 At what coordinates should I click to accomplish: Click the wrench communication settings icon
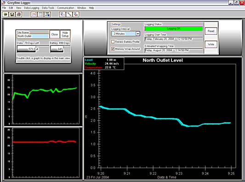[x=69, y=14]
